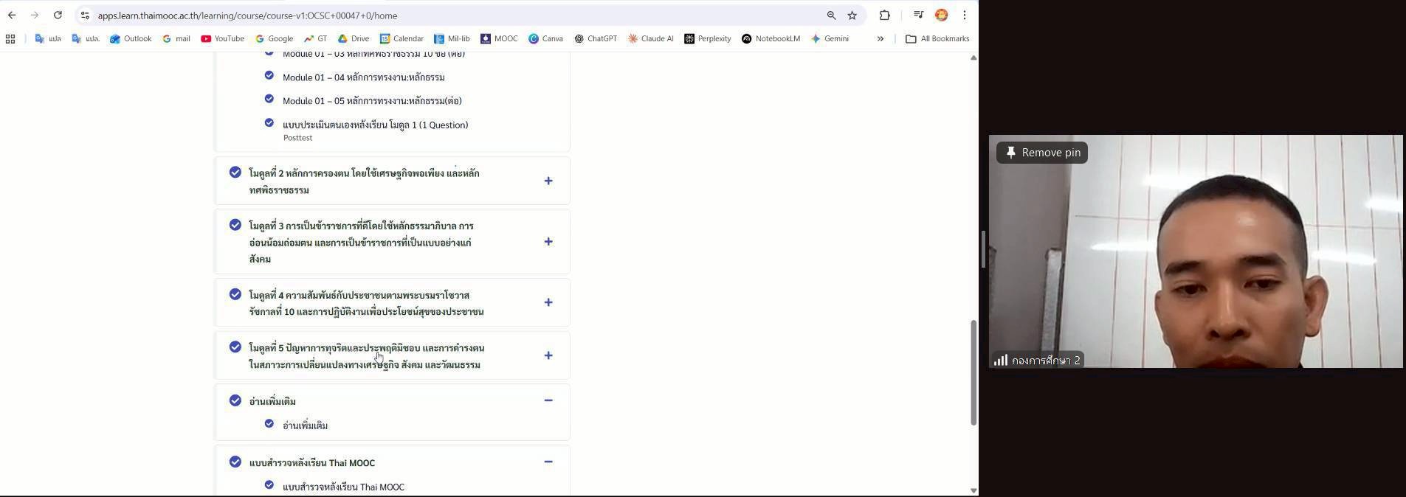Image resolution: width=1406 pixels, height=497 pixels.
Task: Open the All Bookmarks folder
Action: pos(937,38)
